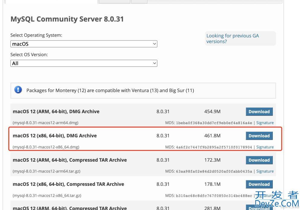Open 'Looking for previous GA versions?' link

click(x=233, y=39)
